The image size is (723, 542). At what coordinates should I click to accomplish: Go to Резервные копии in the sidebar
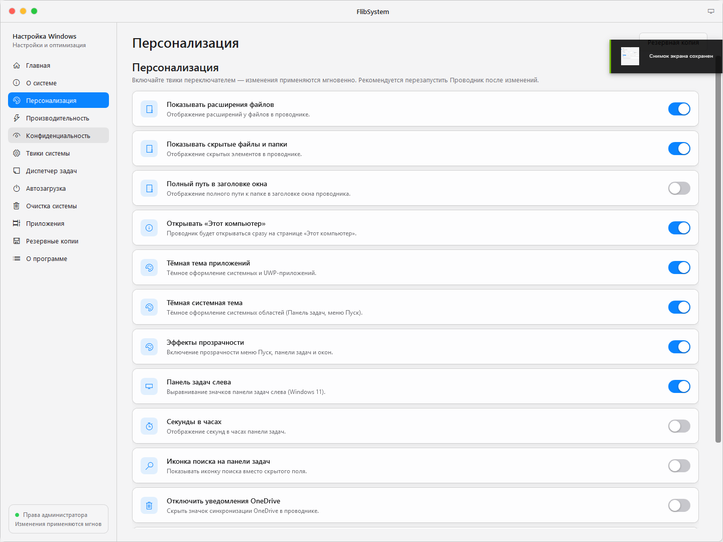[x=58, y=241]
